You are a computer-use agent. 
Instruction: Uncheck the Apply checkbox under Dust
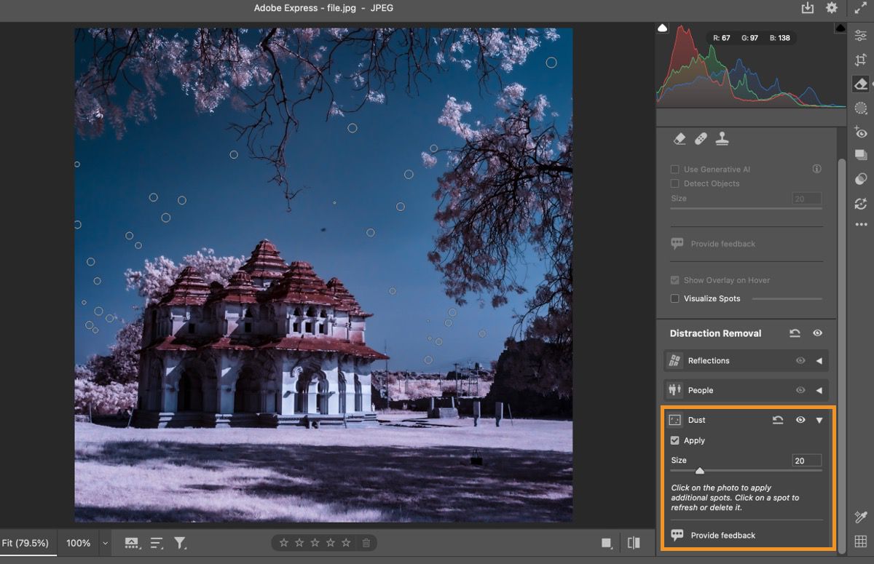pyautogui.click(x=674, y=440)
